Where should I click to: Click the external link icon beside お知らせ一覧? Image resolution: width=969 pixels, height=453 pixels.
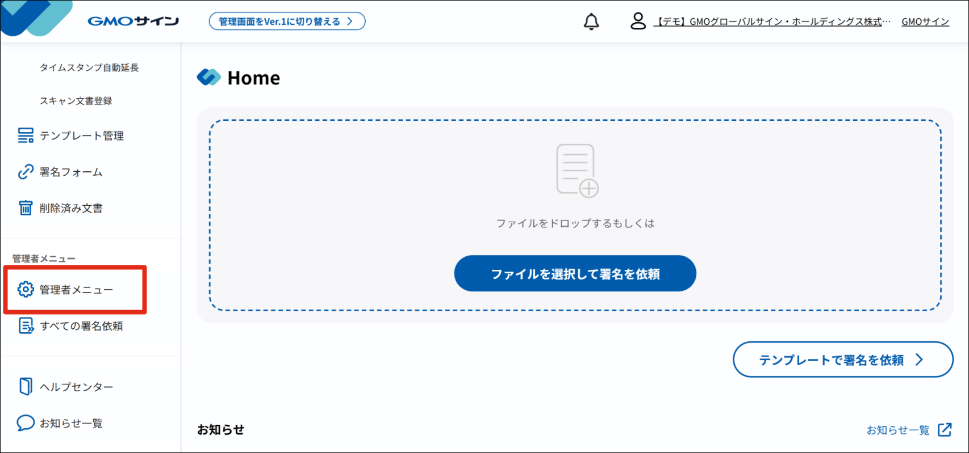coord(945,430)
